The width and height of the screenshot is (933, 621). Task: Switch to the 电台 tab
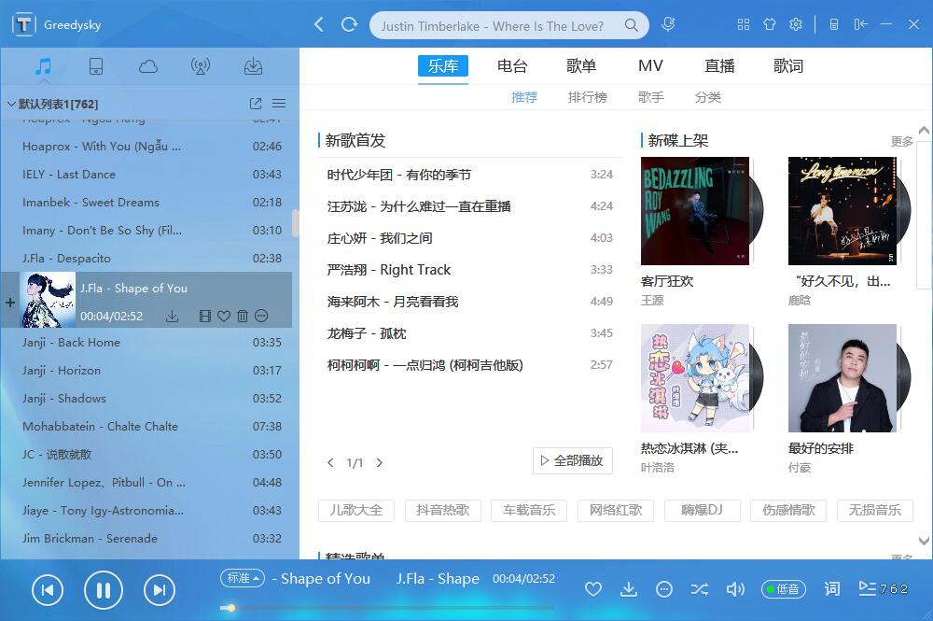coord(512,66)
